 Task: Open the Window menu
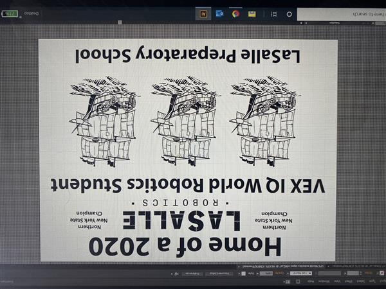(324, 281)
